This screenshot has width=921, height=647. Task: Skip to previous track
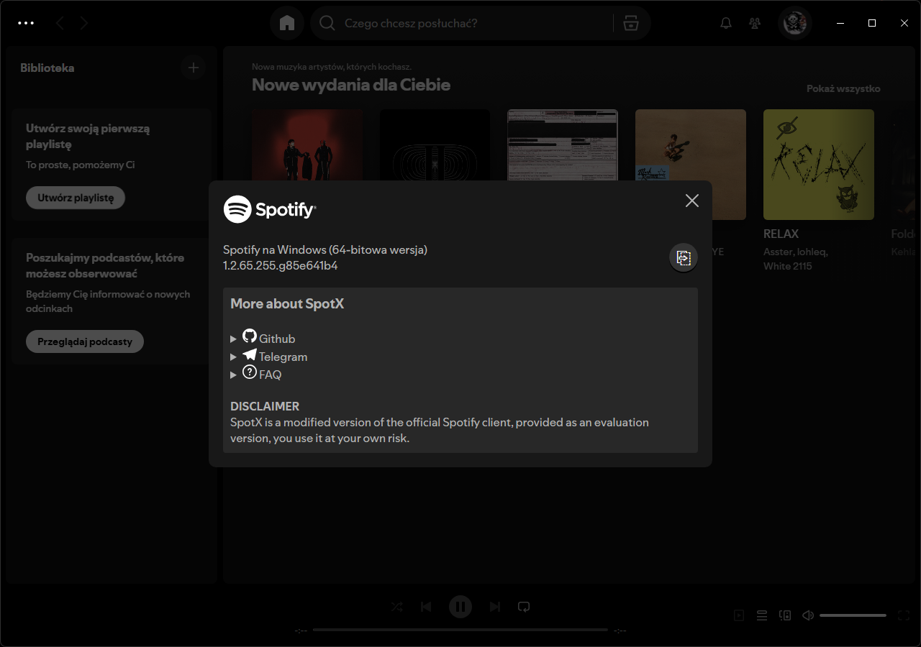tap(426, 607)
